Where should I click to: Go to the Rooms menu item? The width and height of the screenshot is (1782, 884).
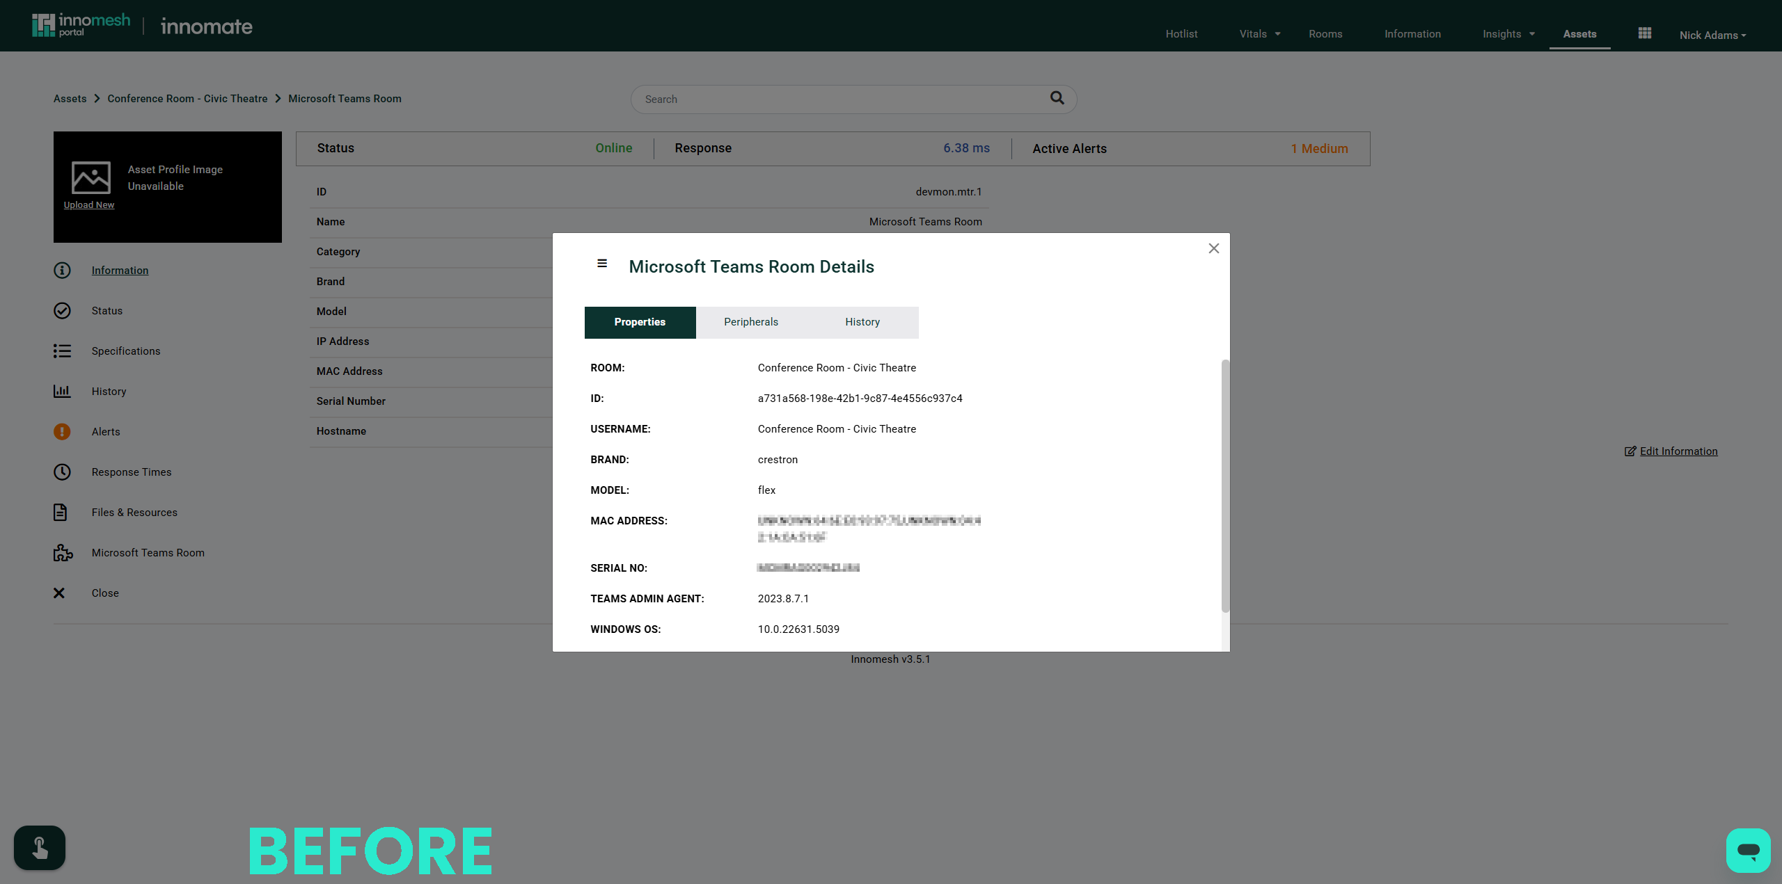pos(1325,34)
